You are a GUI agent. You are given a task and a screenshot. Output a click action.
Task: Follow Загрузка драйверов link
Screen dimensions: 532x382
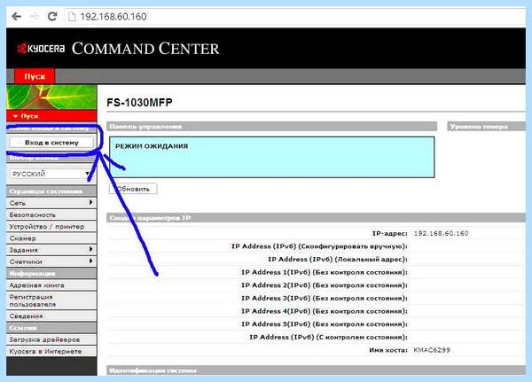coord(51,339)
